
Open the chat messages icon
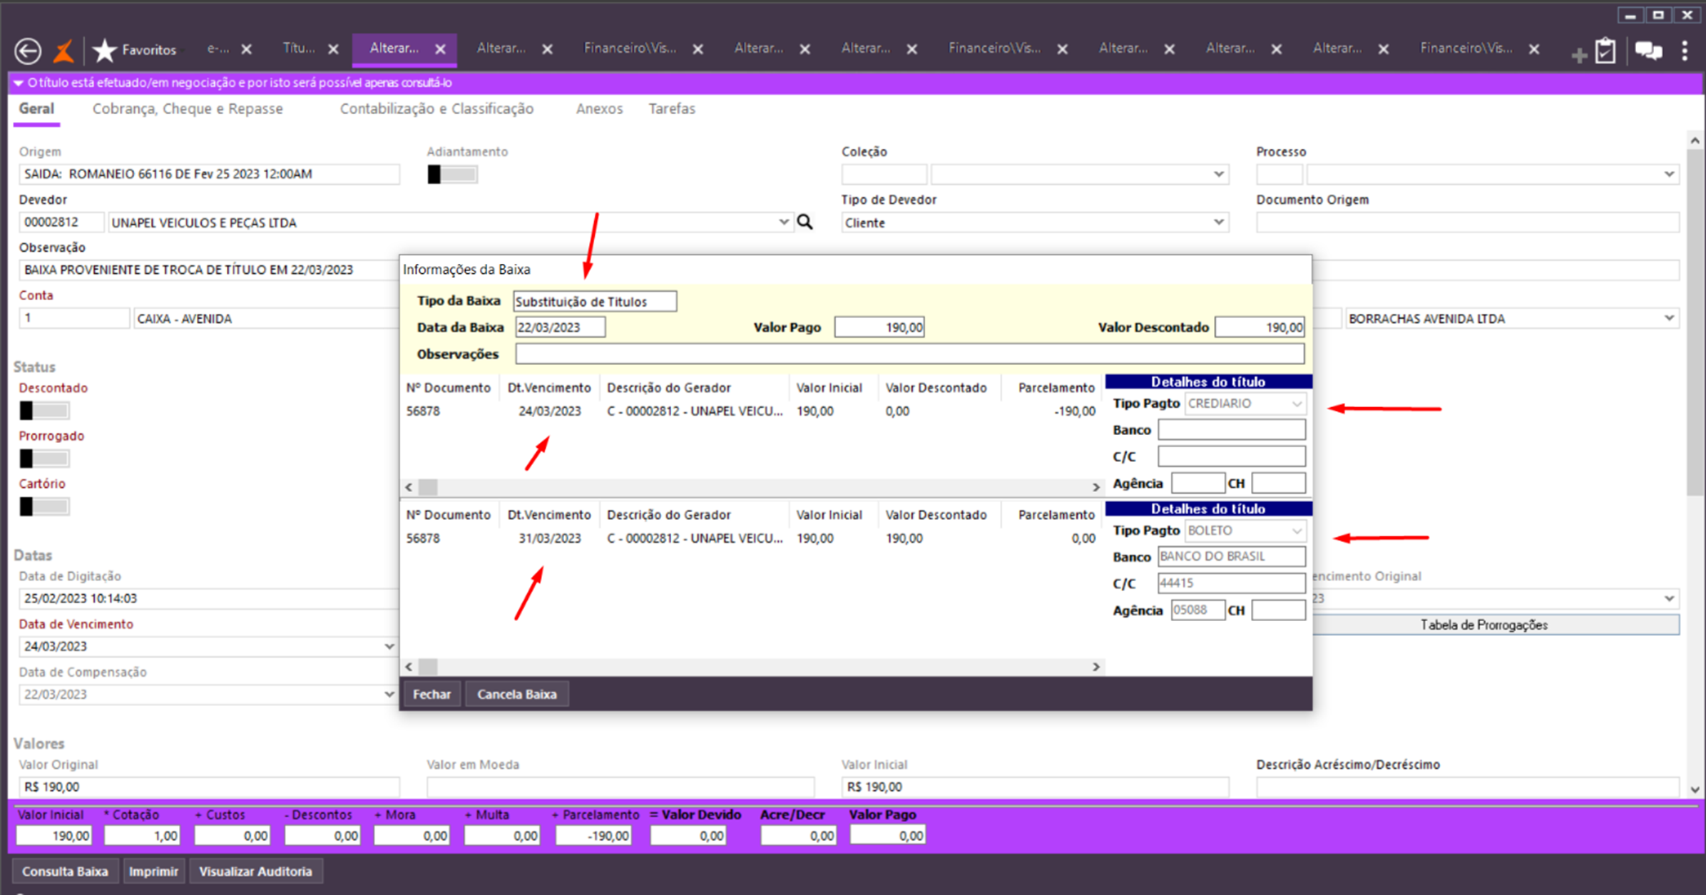pos(1648,51)
